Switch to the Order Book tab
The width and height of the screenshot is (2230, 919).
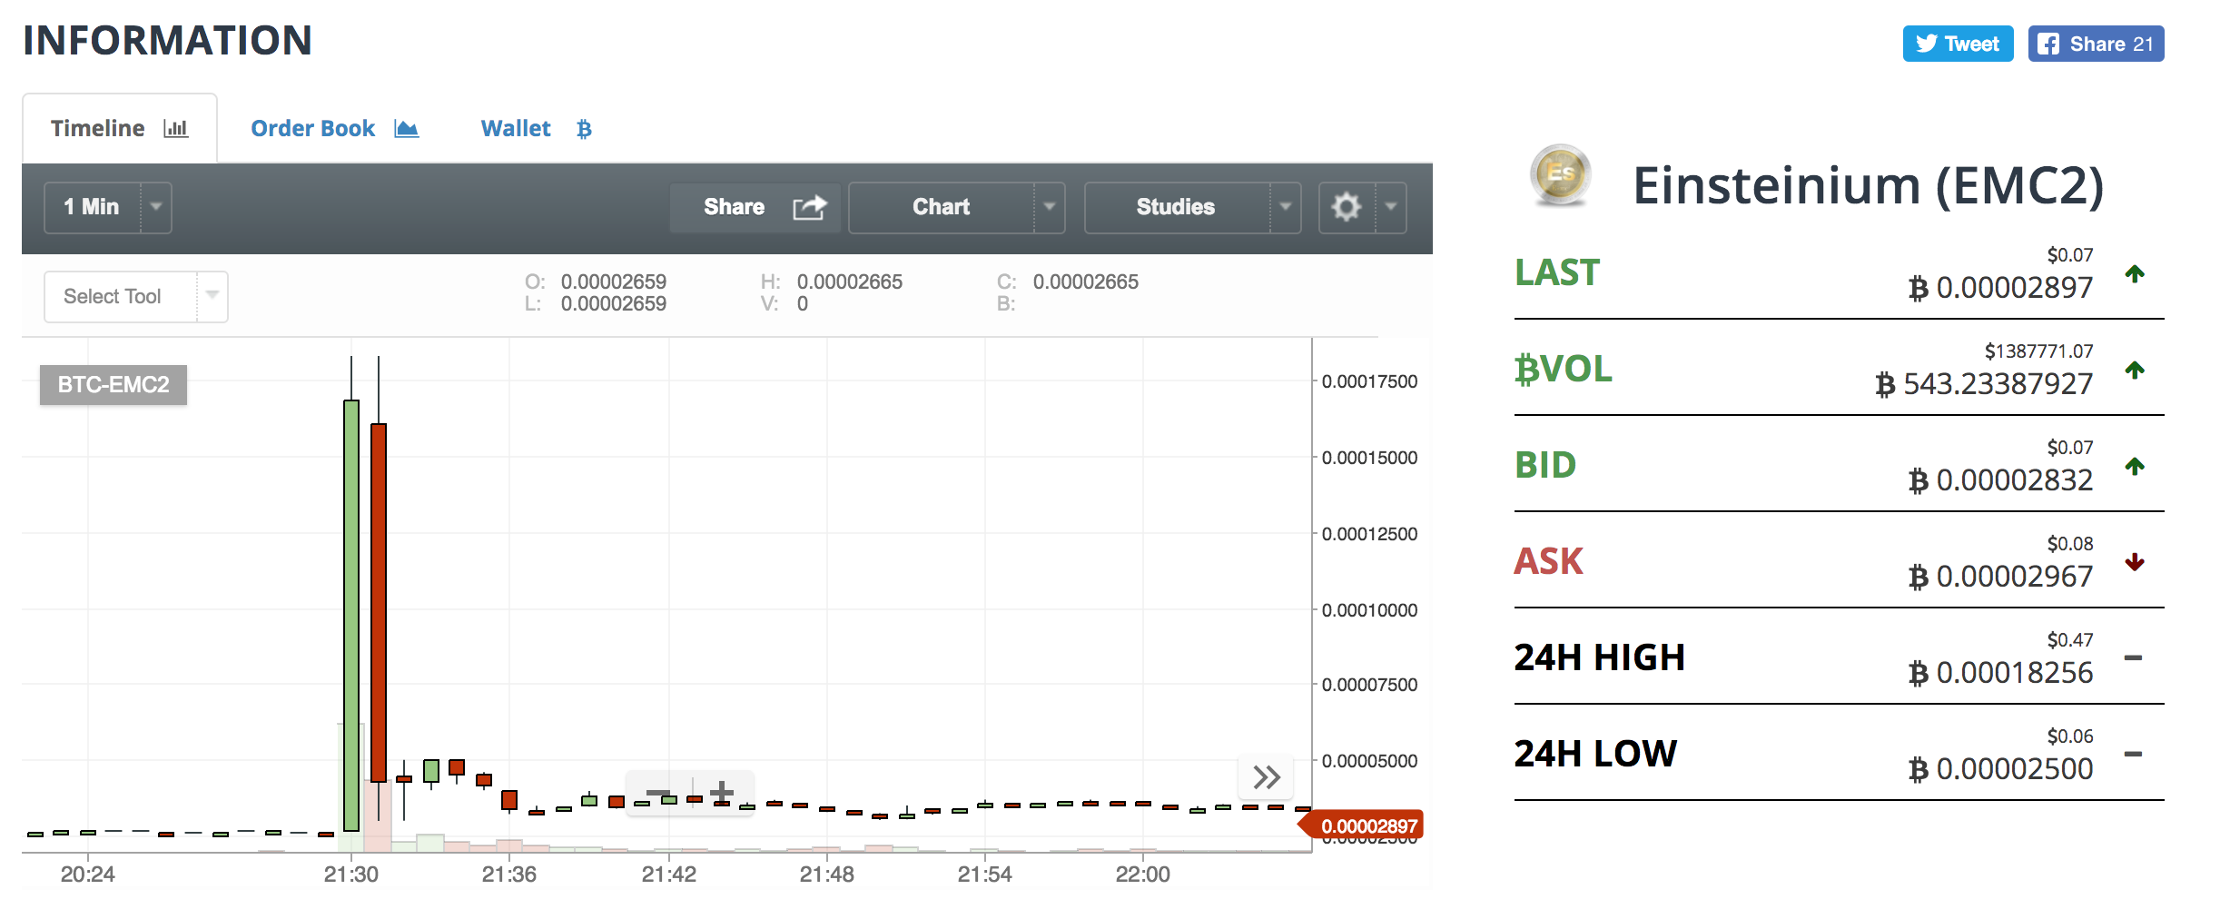[x=334, y=128]
